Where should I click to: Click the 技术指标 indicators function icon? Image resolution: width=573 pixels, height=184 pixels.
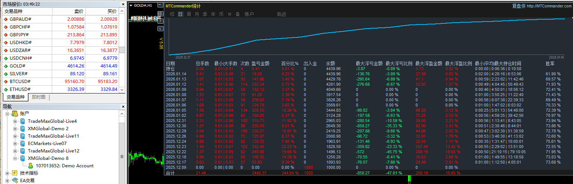(15, 173)
